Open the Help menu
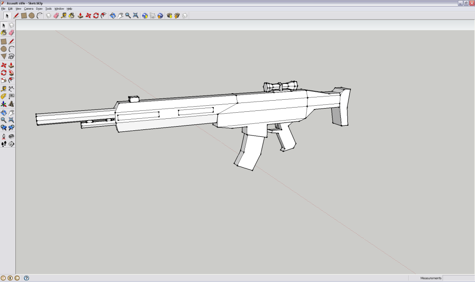475x282 pixels. coord(70,9)
